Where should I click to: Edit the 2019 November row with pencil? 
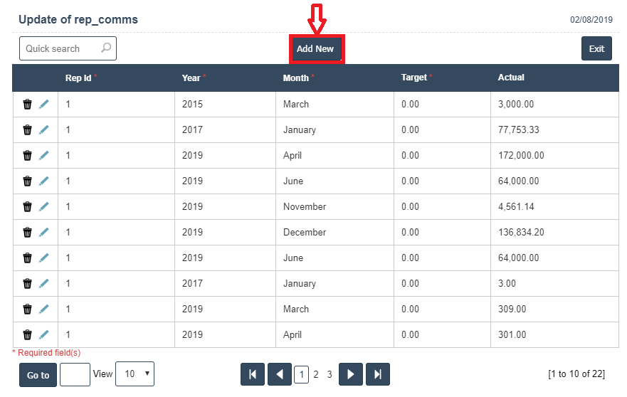(44, 207)
